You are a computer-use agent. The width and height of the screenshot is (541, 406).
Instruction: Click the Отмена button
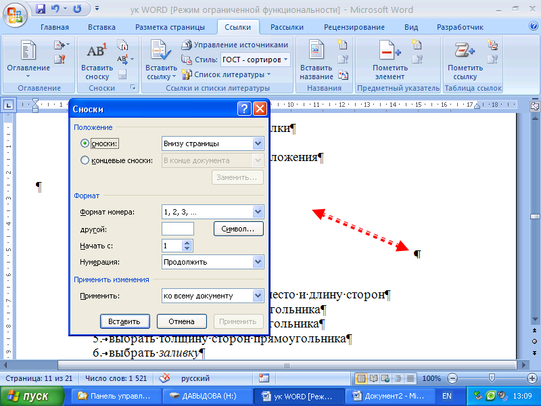pos(182,321)
